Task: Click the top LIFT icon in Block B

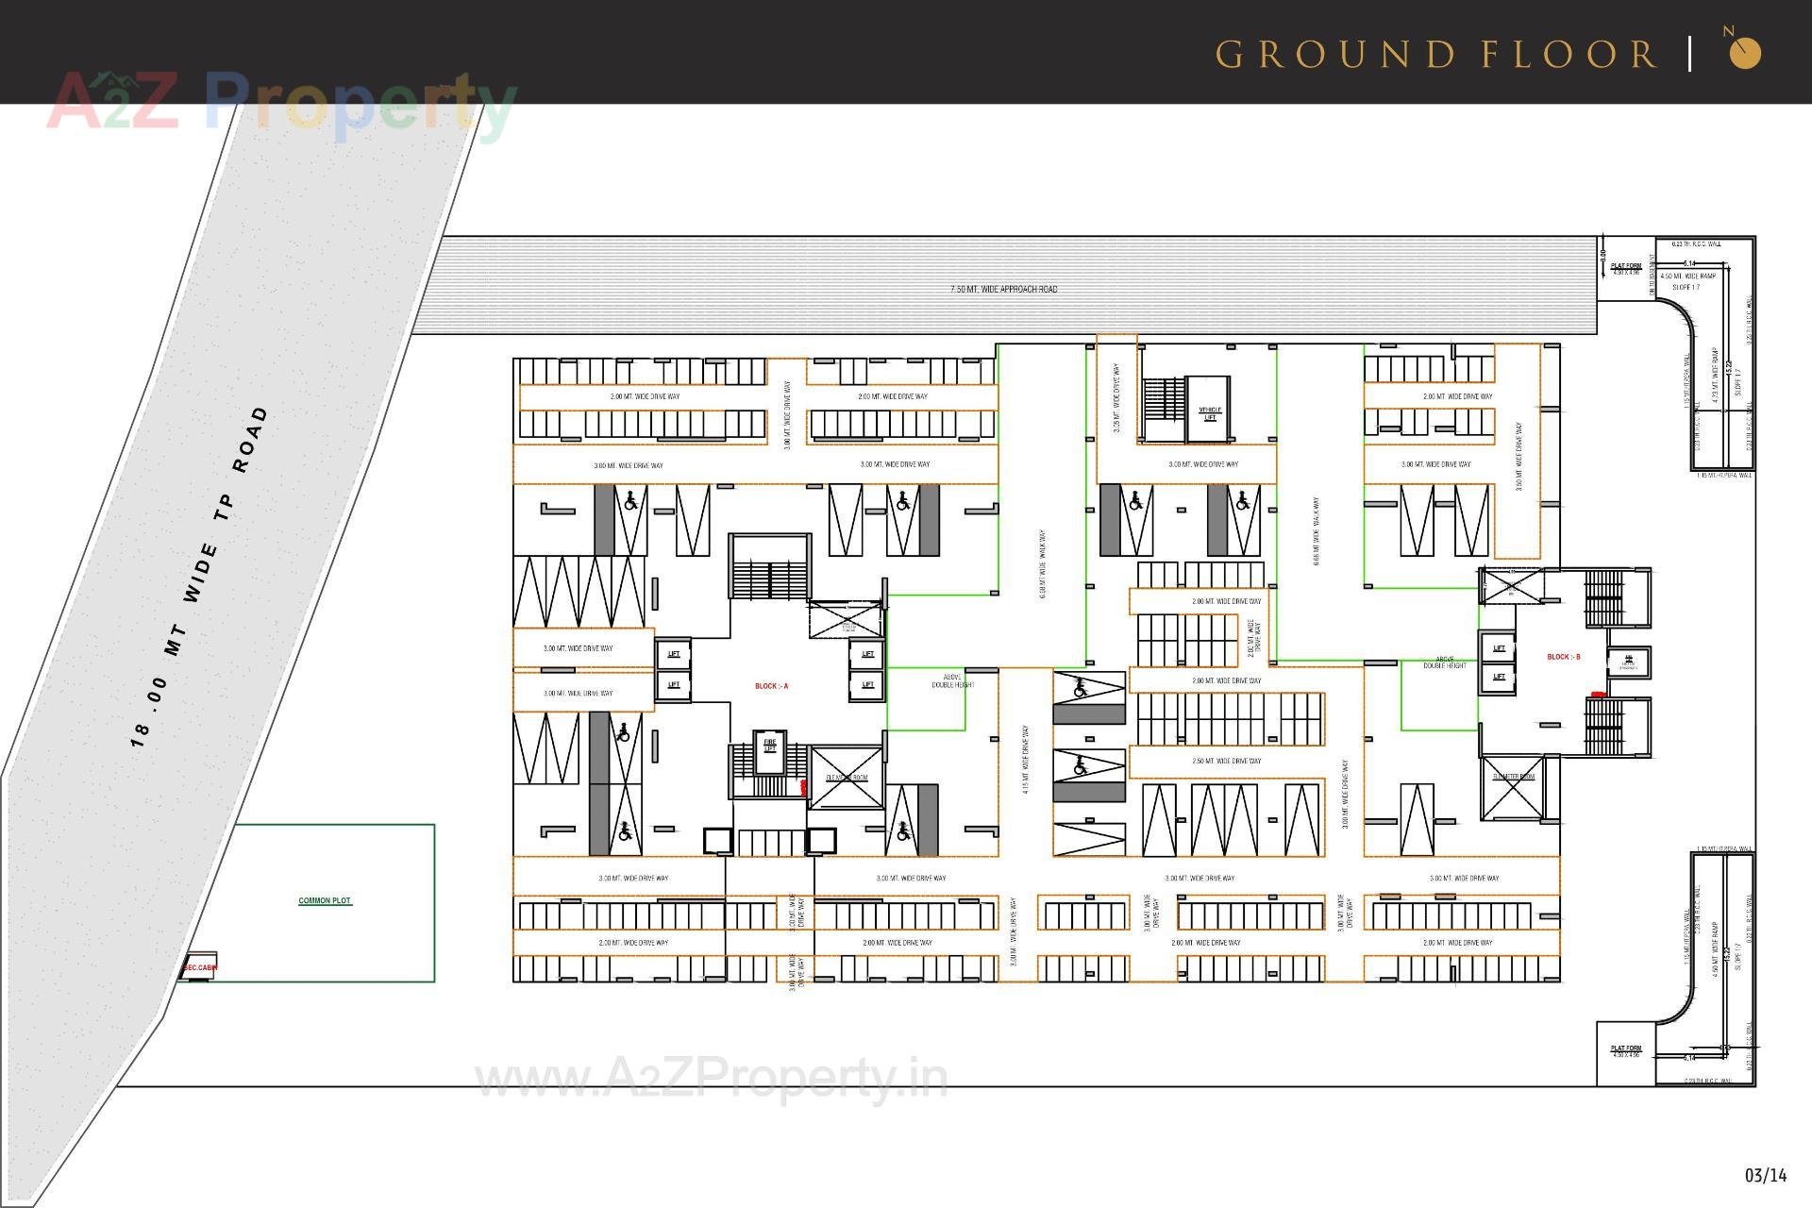Action: pos(1501,649)
